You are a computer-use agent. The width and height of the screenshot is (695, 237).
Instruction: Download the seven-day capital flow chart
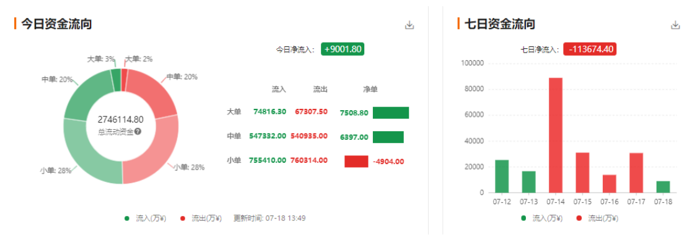(675, 25)
